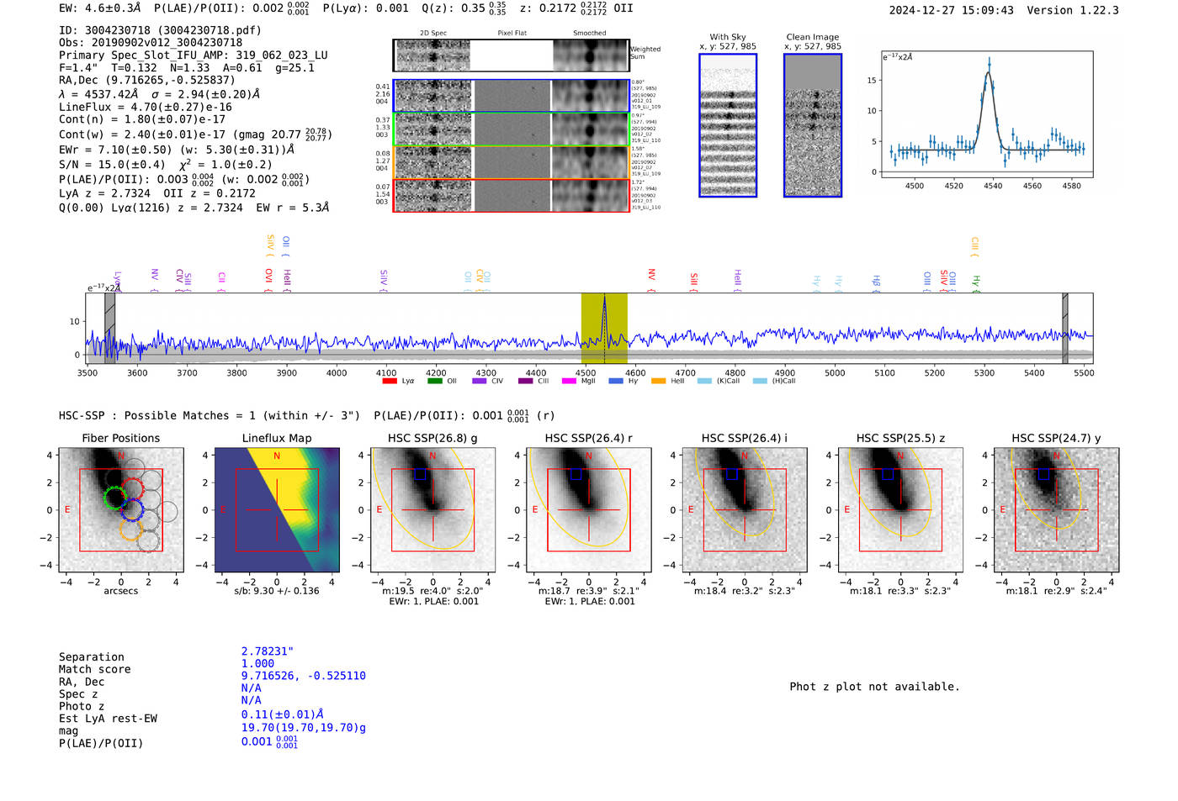Image resolution: width=1178 pixels, height=801 pixels.
Task: Click the s/b: 9.30 +/- 0.136 caption
Action: (277, 591)
